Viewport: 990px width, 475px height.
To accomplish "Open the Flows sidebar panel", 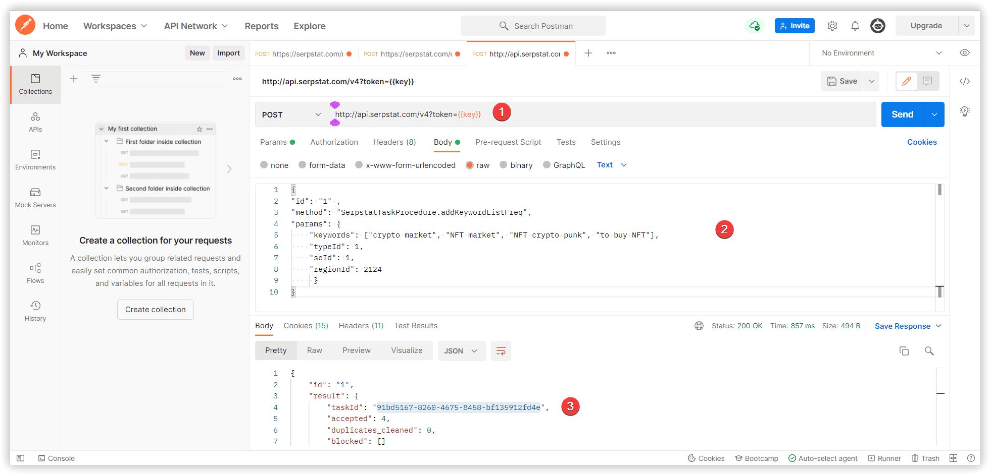I will 35,273.
